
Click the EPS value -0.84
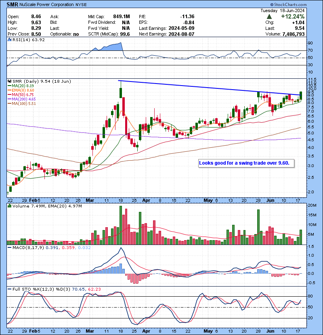pos(189,23)
